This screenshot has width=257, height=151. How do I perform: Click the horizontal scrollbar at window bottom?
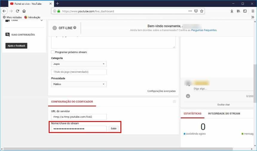pos(118,149)
